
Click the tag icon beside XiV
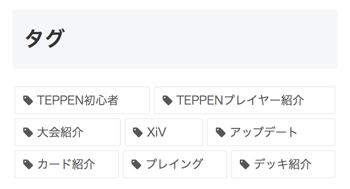point(138,132)
